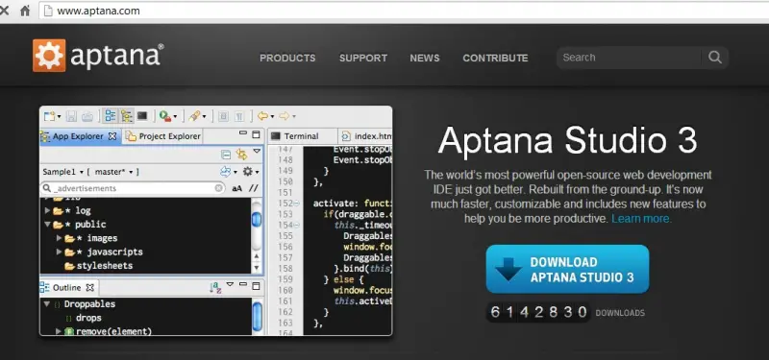This screenshot has width=769, height=360.
Task: Select the stylesheets folder
Action: 99,266
